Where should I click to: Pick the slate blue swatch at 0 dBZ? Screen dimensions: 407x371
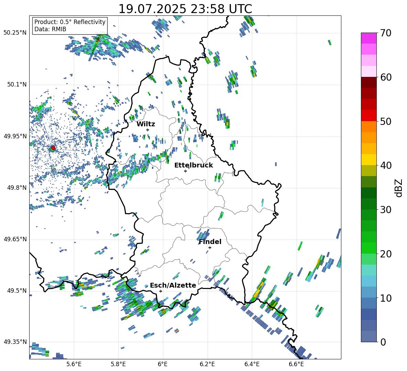(x=368, y=337)
